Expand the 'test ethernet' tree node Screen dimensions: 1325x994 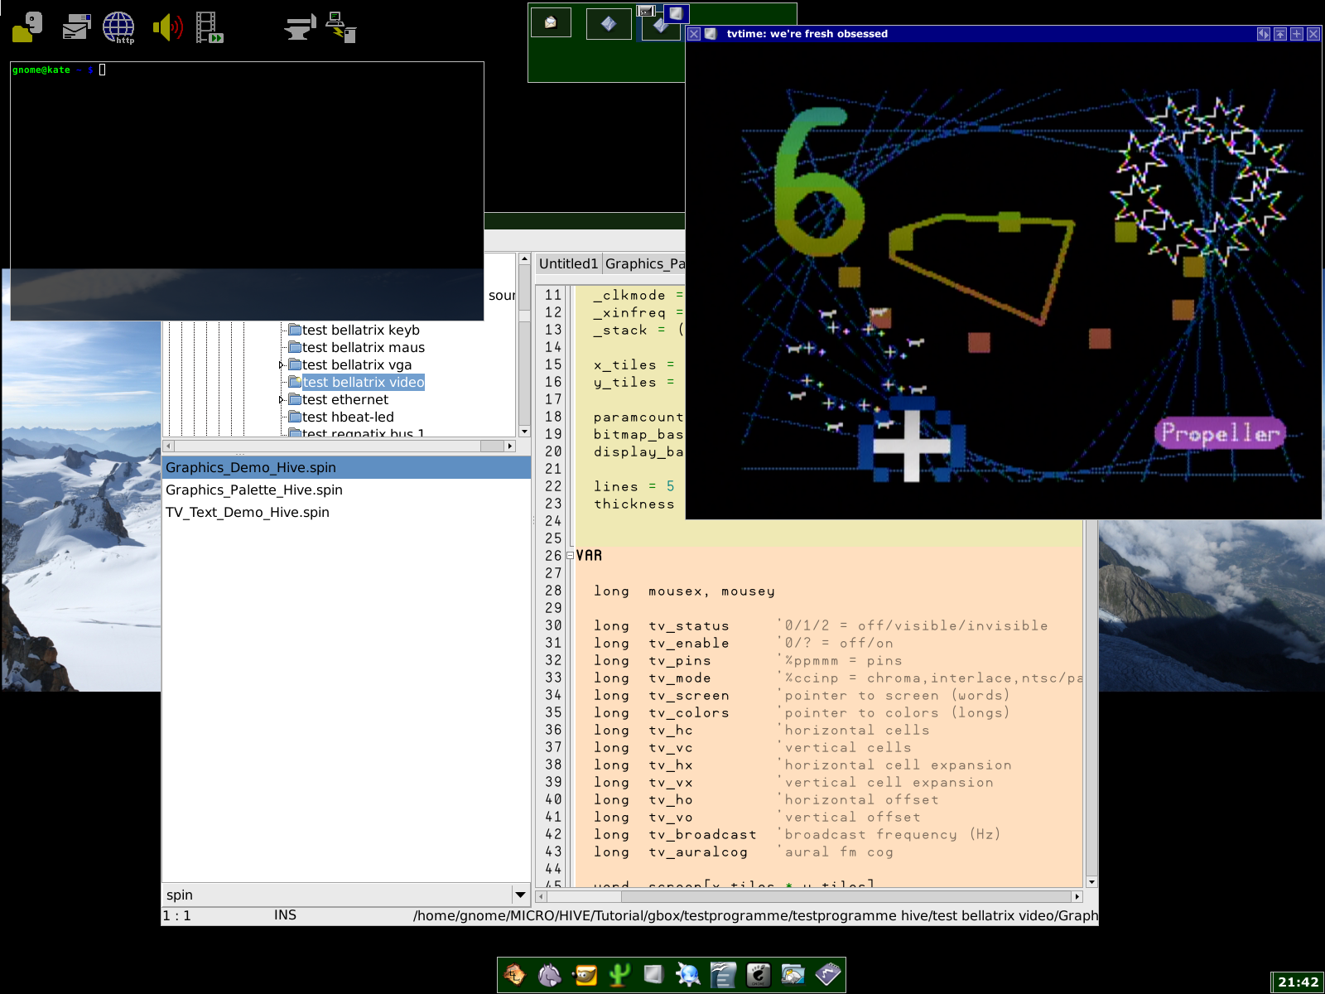point(282,399)
